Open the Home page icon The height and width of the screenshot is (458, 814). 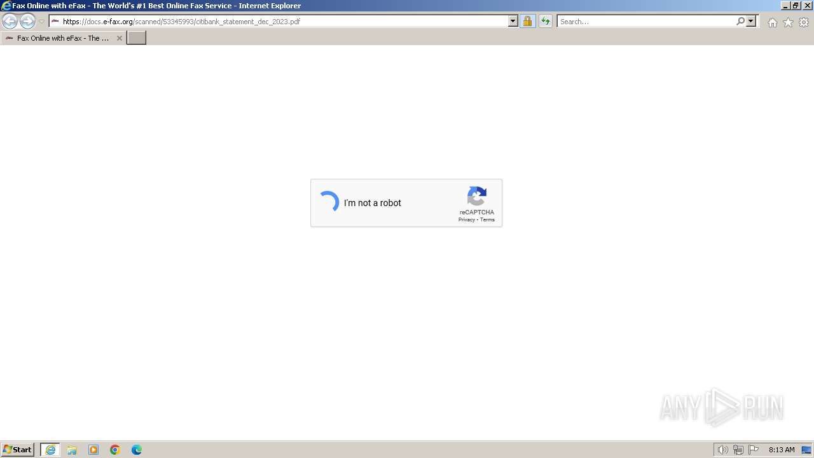pos(772,22)
